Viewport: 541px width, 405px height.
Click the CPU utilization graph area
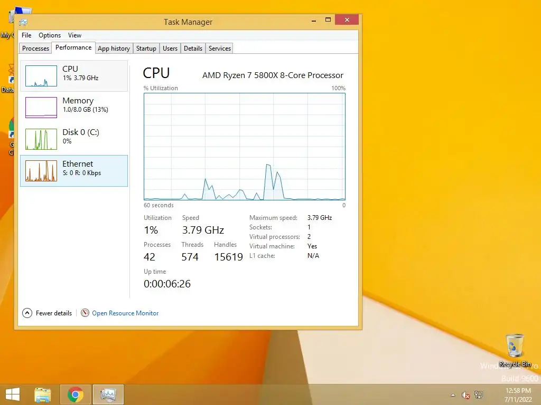click(244, 147)
